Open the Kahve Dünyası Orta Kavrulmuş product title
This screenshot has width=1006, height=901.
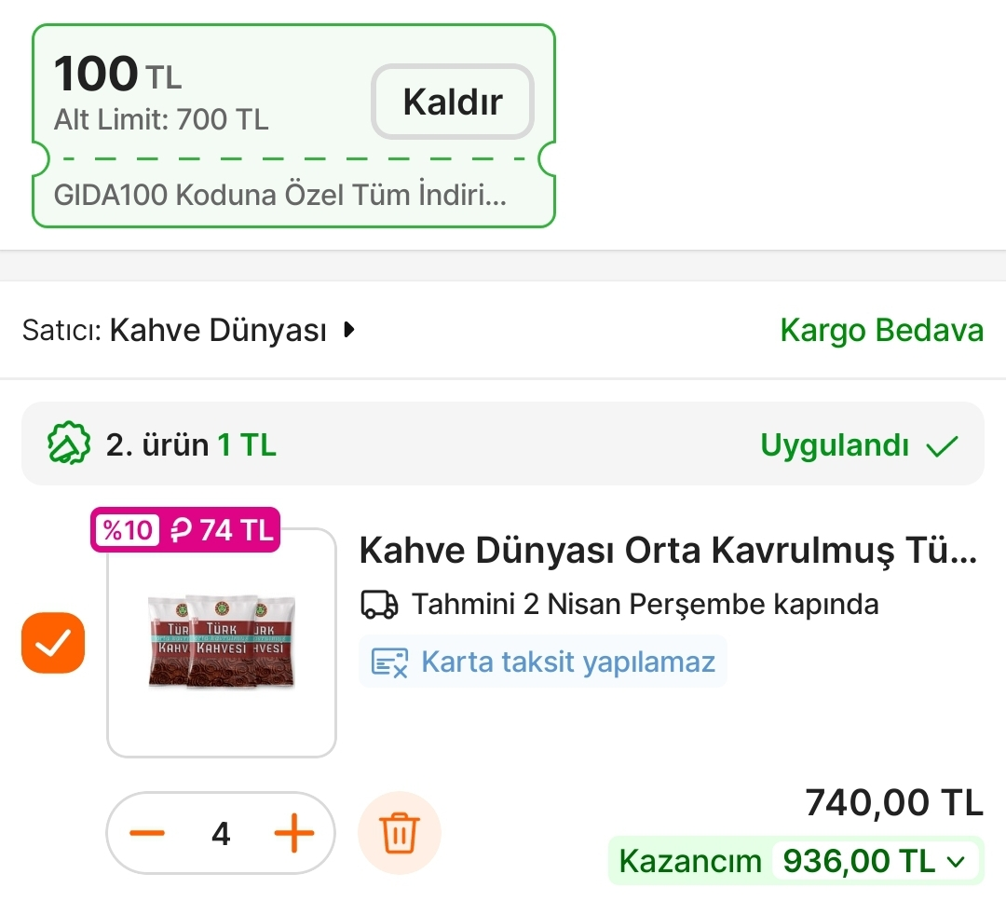coord(668,552)
